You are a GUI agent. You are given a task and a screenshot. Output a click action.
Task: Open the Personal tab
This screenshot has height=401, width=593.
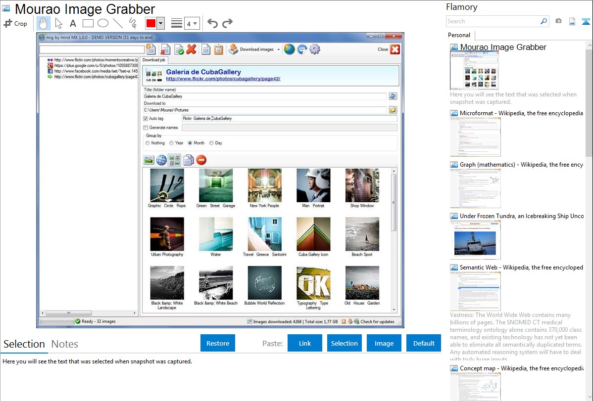(459, 35)
